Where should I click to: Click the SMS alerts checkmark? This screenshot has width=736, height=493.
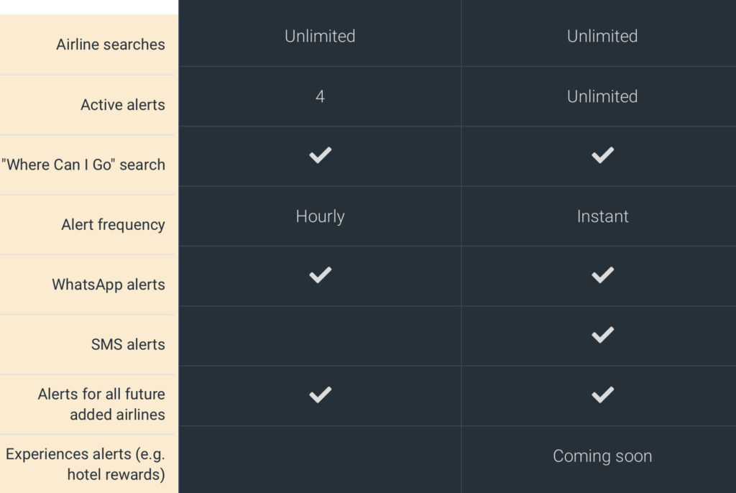[602, 335]
